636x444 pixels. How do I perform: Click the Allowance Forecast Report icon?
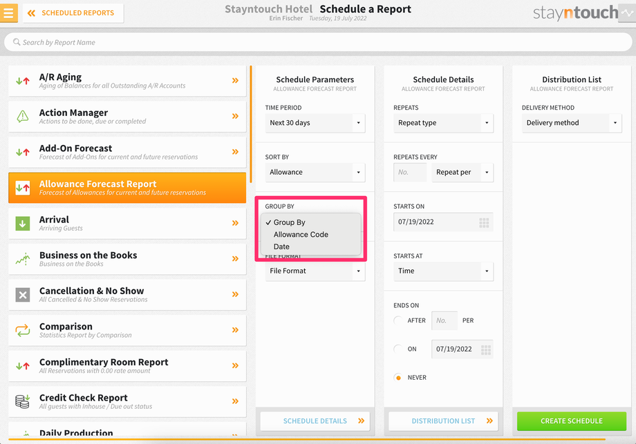23,188
